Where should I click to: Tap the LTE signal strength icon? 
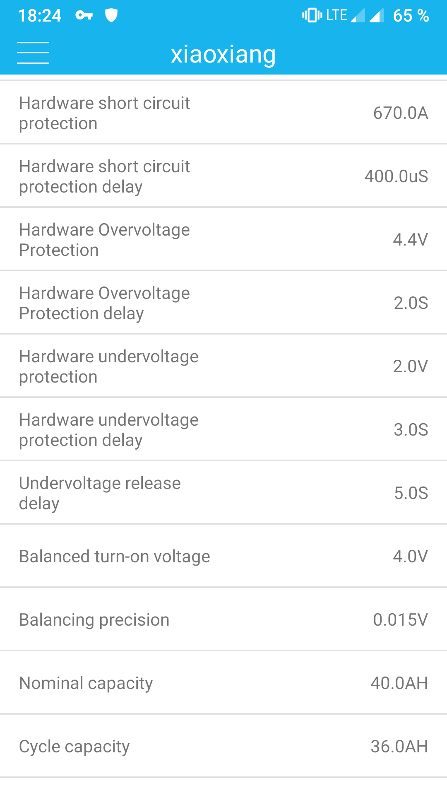pyautogui.click(x=358, y=16)
